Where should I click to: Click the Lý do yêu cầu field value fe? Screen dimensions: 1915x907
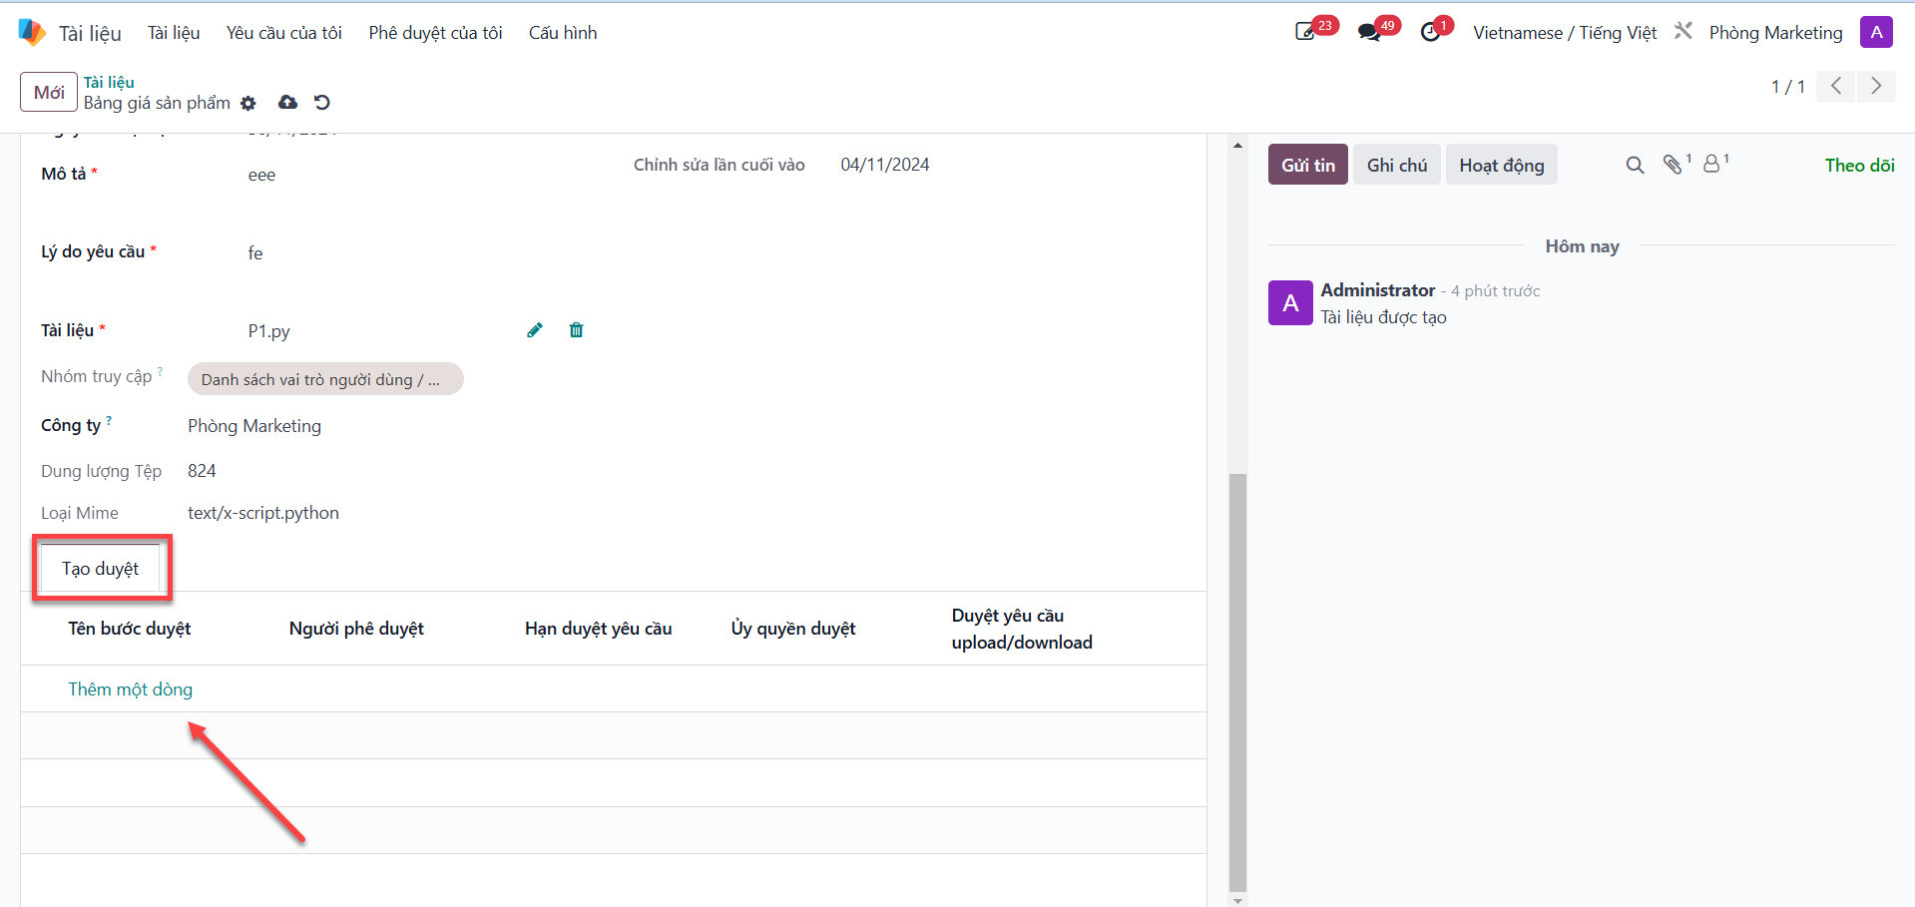[255, 253]
